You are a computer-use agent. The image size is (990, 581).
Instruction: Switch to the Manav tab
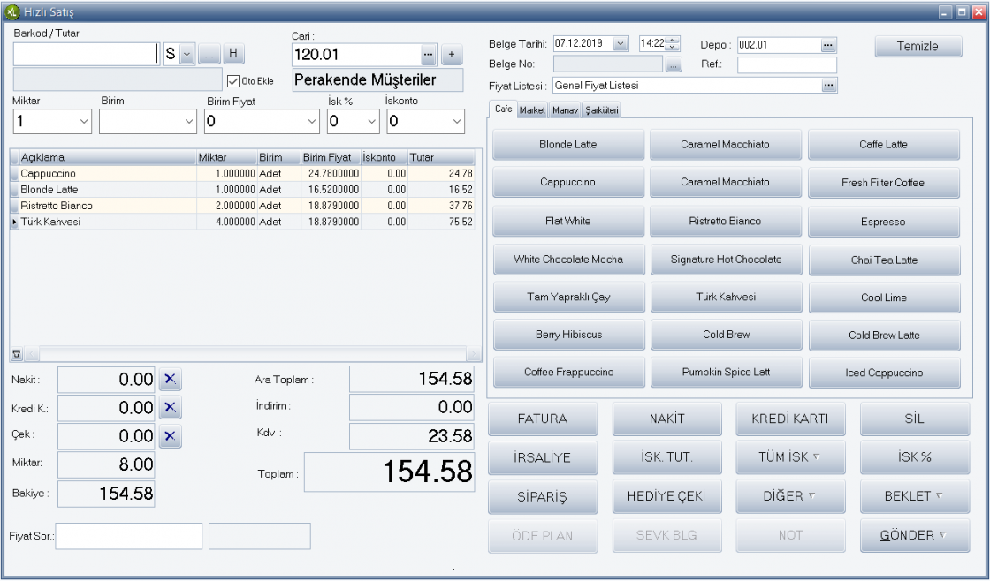pos(565,110)
